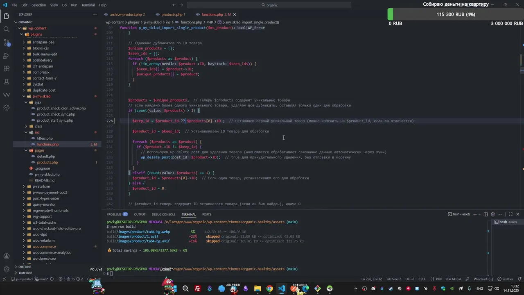Change PHP language mode in status bar
Screen dimensions: 524x295
click(x=439, y=279)
